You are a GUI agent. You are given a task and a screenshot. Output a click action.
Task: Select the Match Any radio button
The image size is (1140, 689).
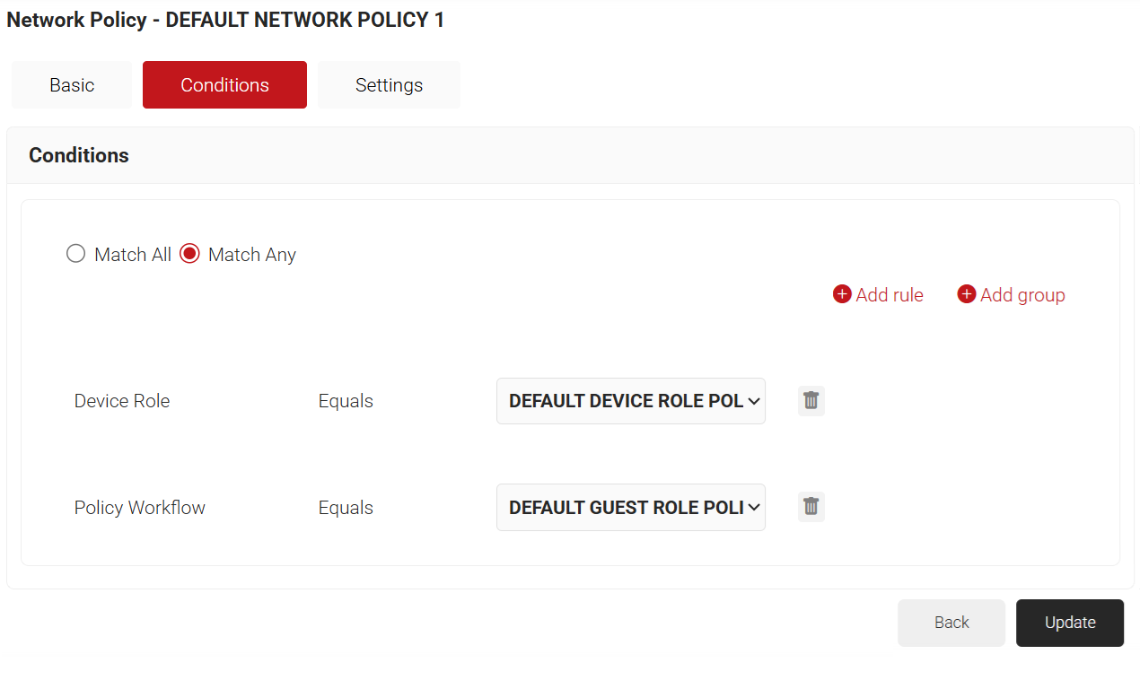[x=189, y=254]
